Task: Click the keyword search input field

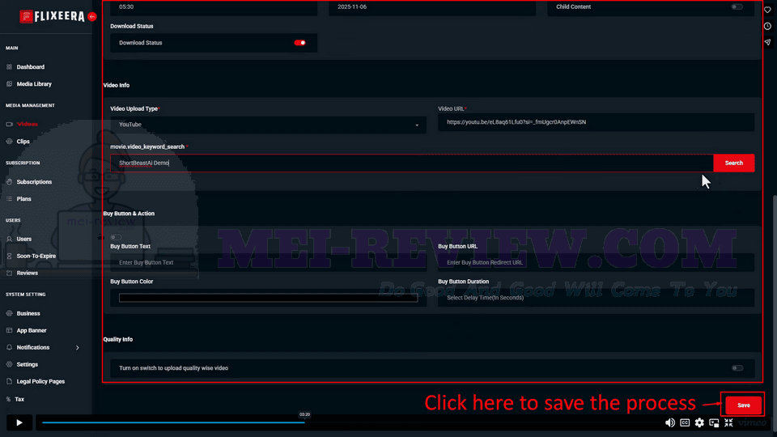Action: 412,163
